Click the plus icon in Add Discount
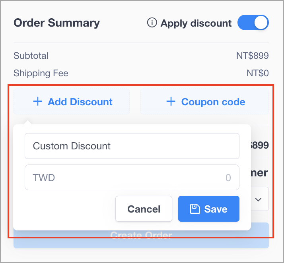 coord(38,101)
